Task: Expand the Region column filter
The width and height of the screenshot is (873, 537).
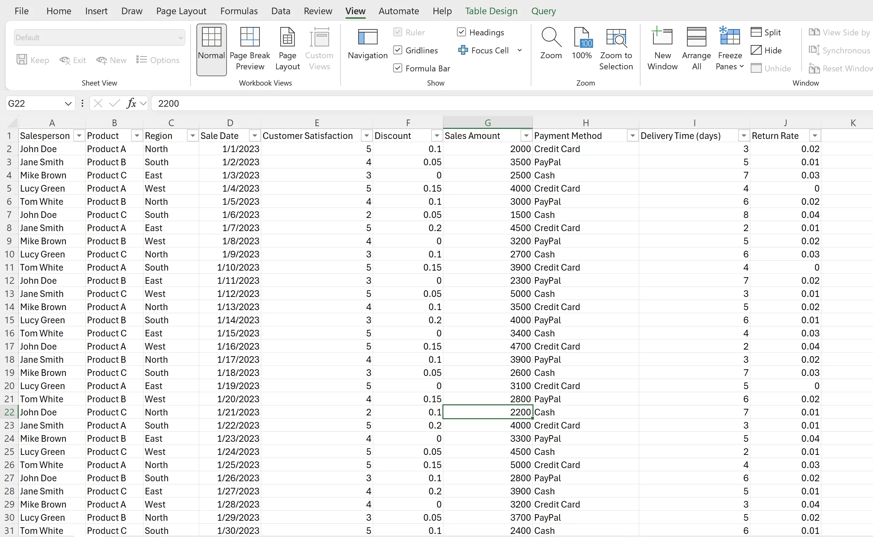Action: pyautogui.click(x=192, y=136)
